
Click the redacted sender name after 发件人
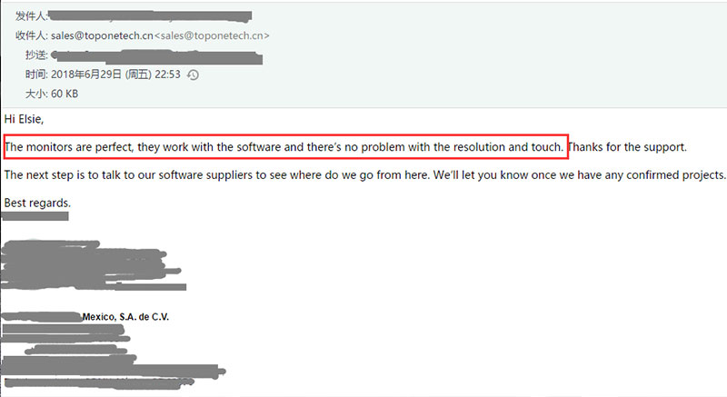click(150, 15)
